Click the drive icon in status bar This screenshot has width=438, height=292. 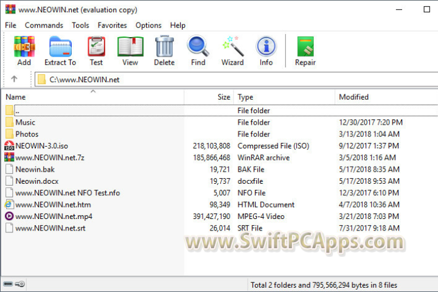(8, 284)
